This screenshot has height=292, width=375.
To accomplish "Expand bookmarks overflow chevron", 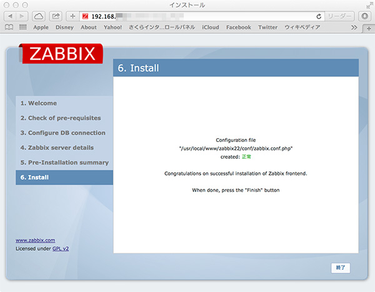I will pyautogui.click(x=354, y=28).
